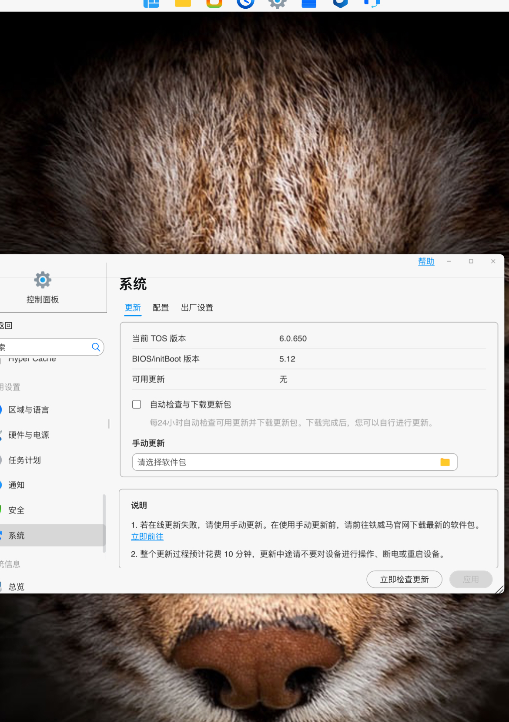509x722 pixels.
Task: Open the 帮助 link
Action: (x=426, y=262)
